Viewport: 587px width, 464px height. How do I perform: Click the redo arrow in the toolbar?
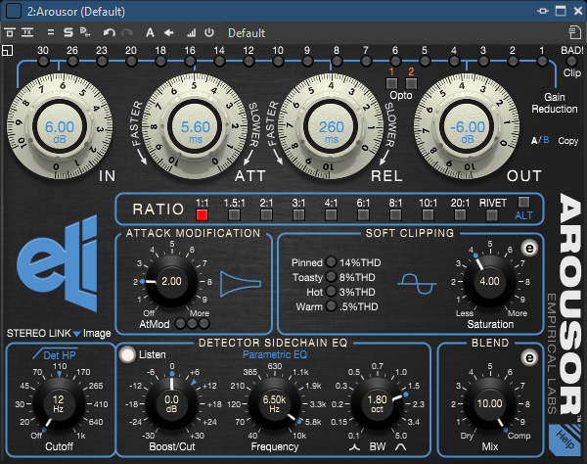pos(126,32)
